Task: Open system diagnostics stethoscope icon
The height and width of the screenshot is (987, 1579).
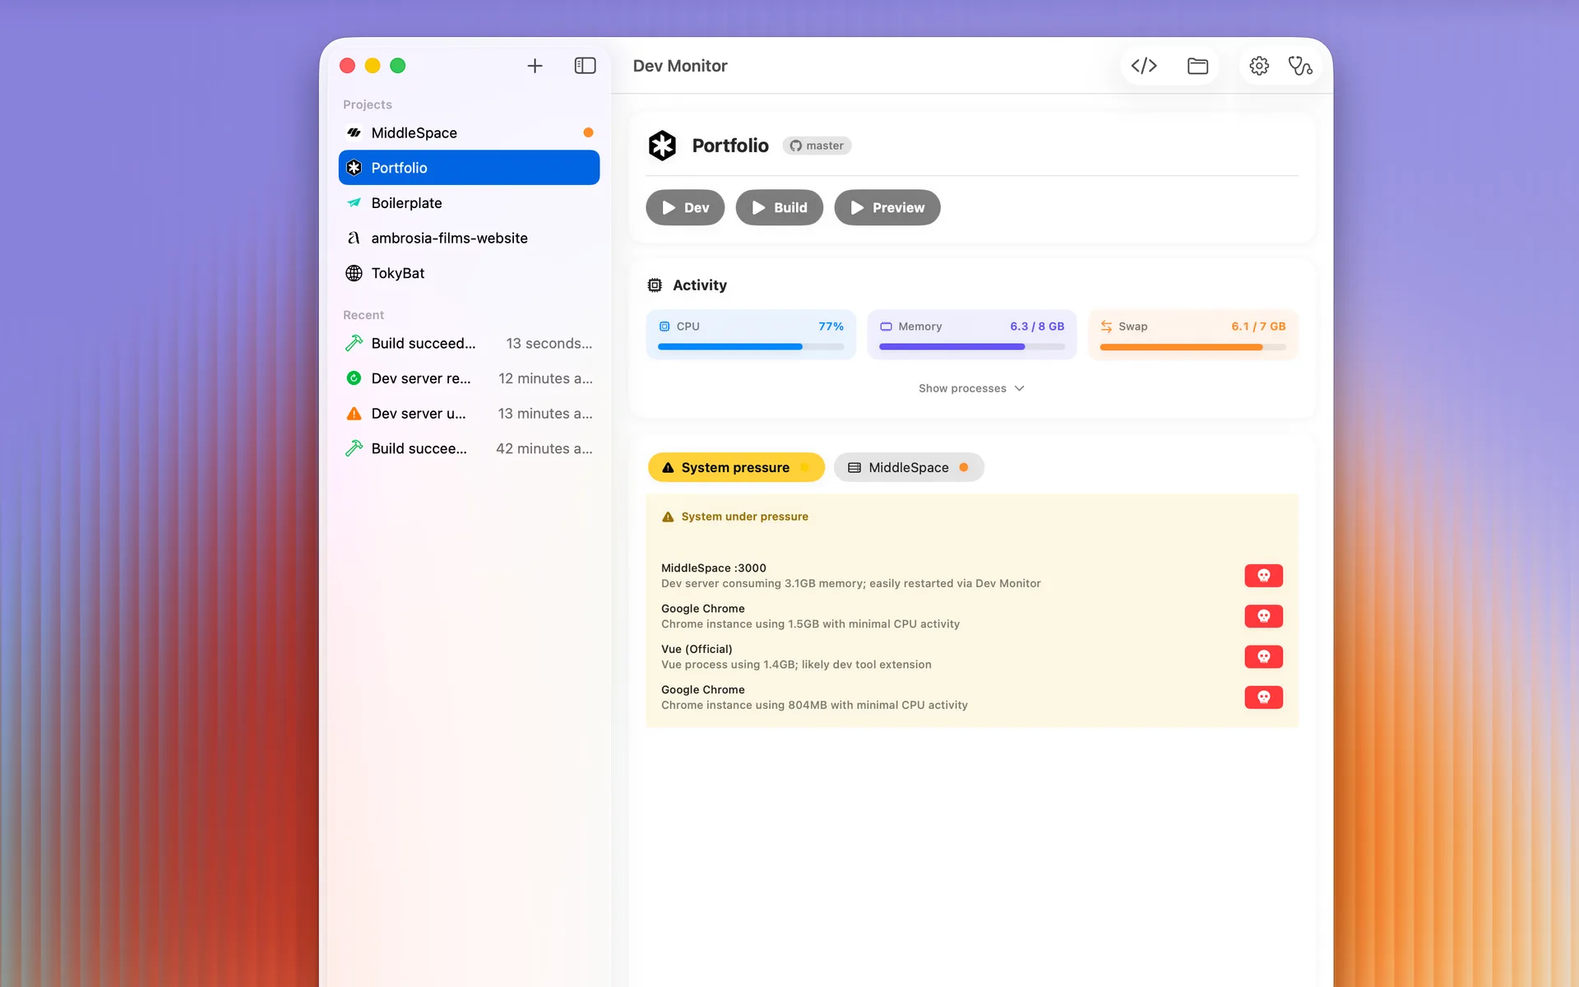Action: click(x=1300, y=66)
